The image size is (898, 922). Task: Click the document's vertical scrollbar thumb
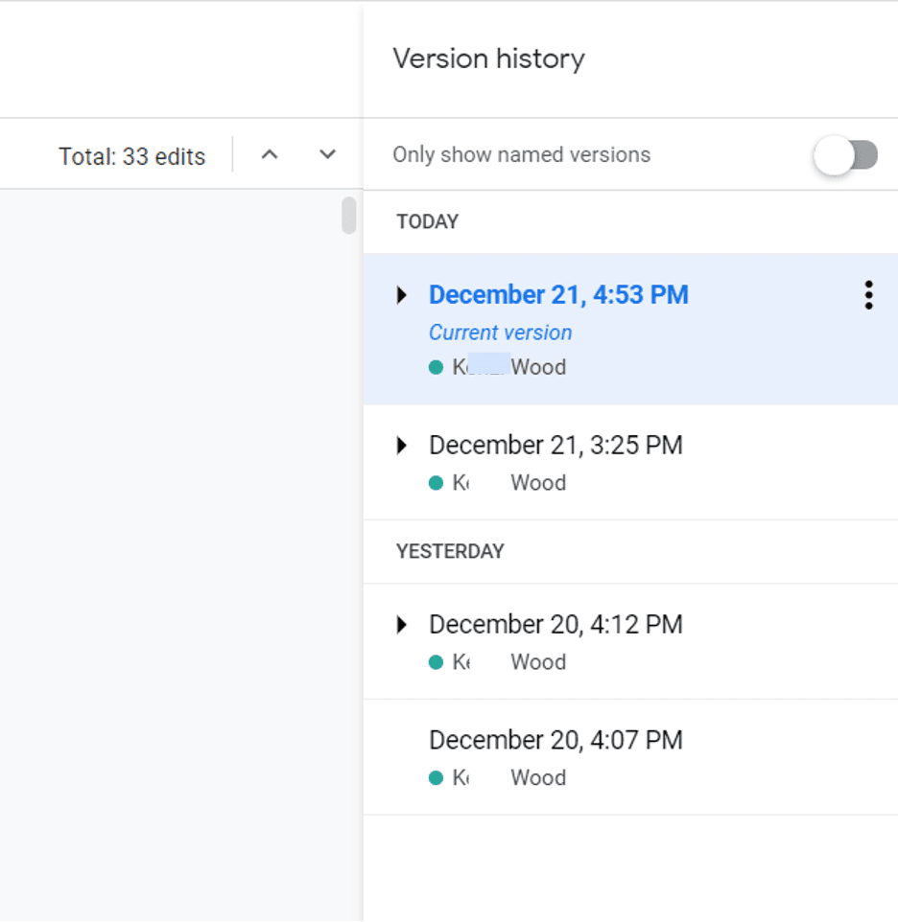pyautogui.click(x=349, y=216)
